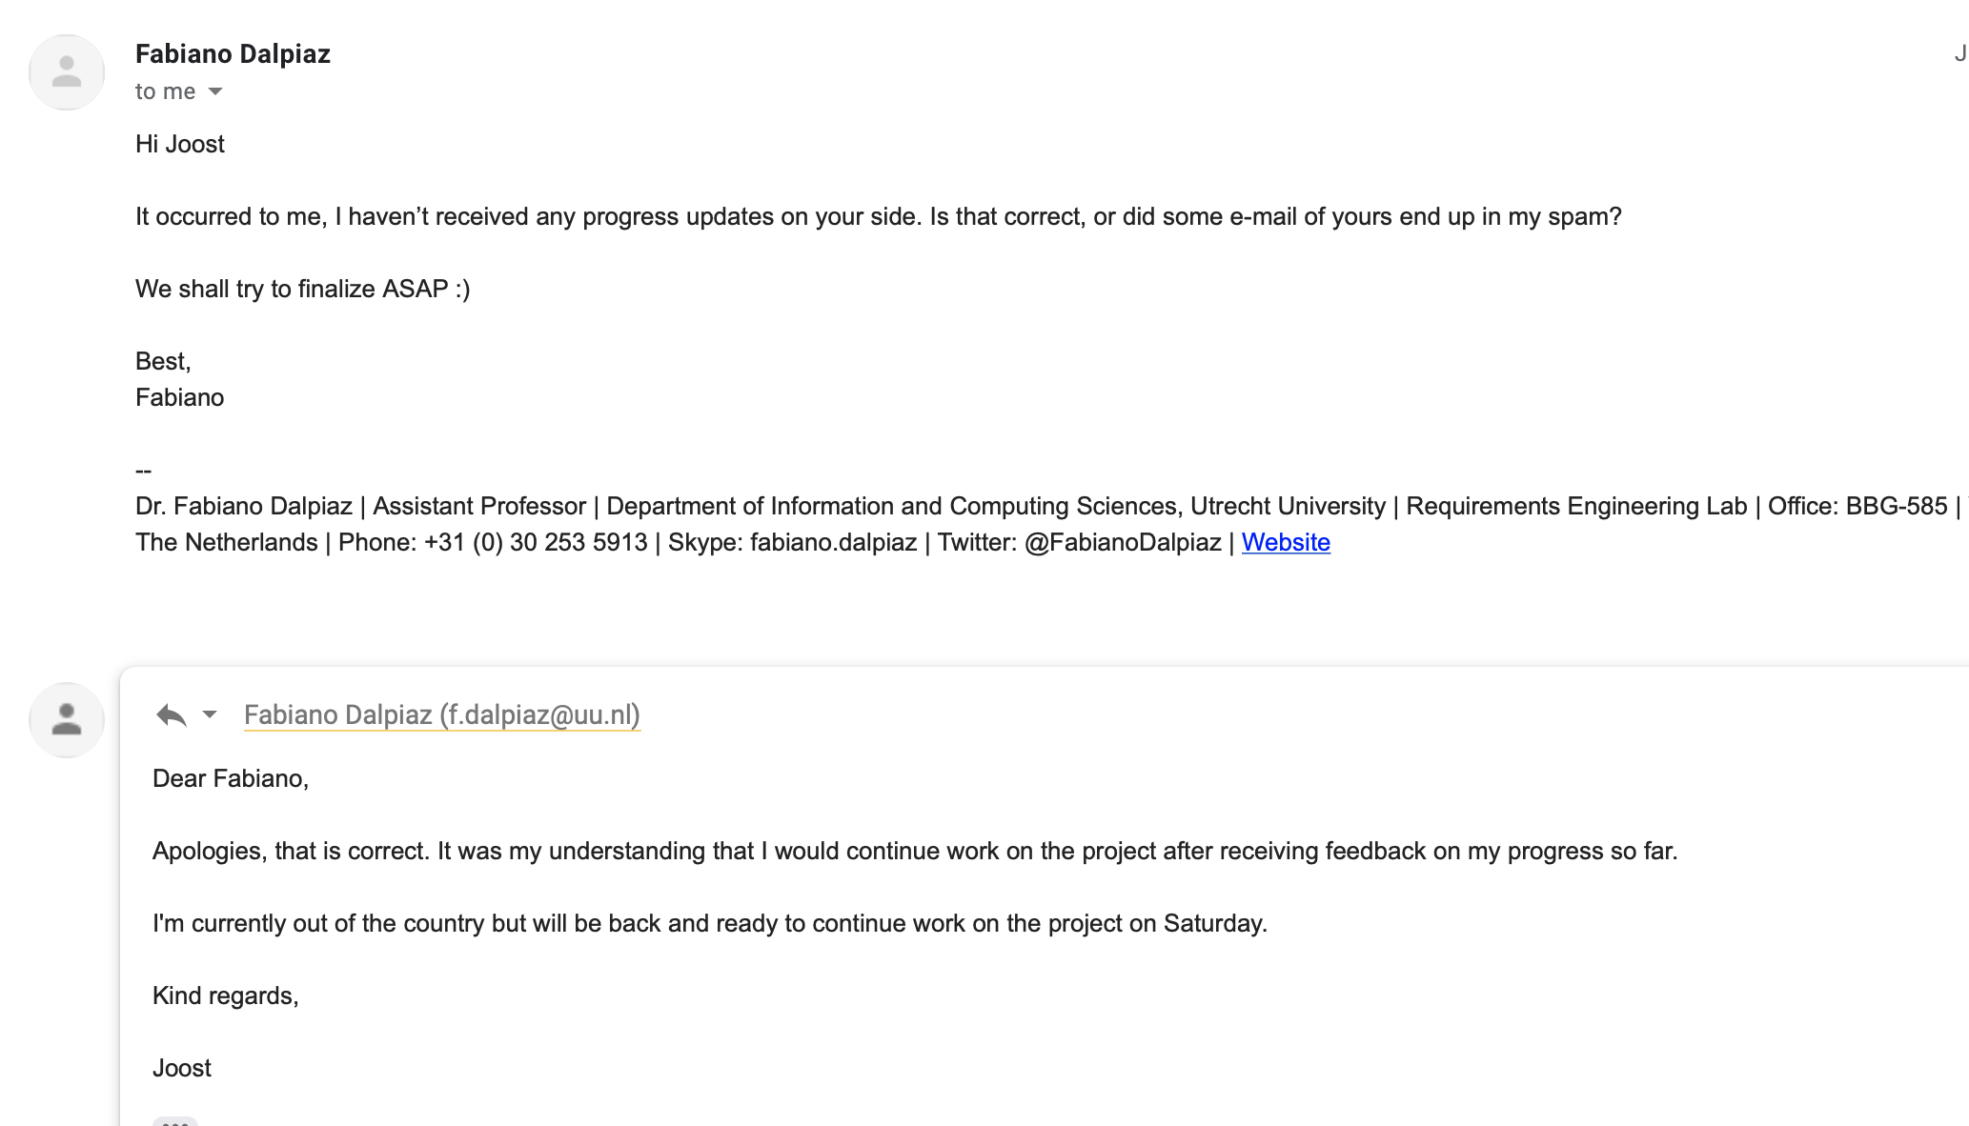Click the Twitter handle @FabianoDalpiaz in the signature
The width and height of the screenshot is (1969, 1126).
pyautogui.click(x=1122, y=542)
